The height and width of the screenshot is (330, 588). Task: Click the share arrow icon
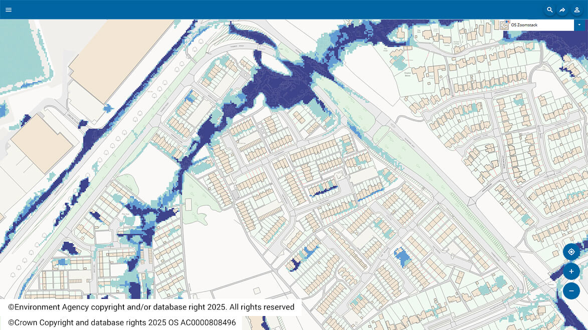pyautogui.click(x=563, y=10)
